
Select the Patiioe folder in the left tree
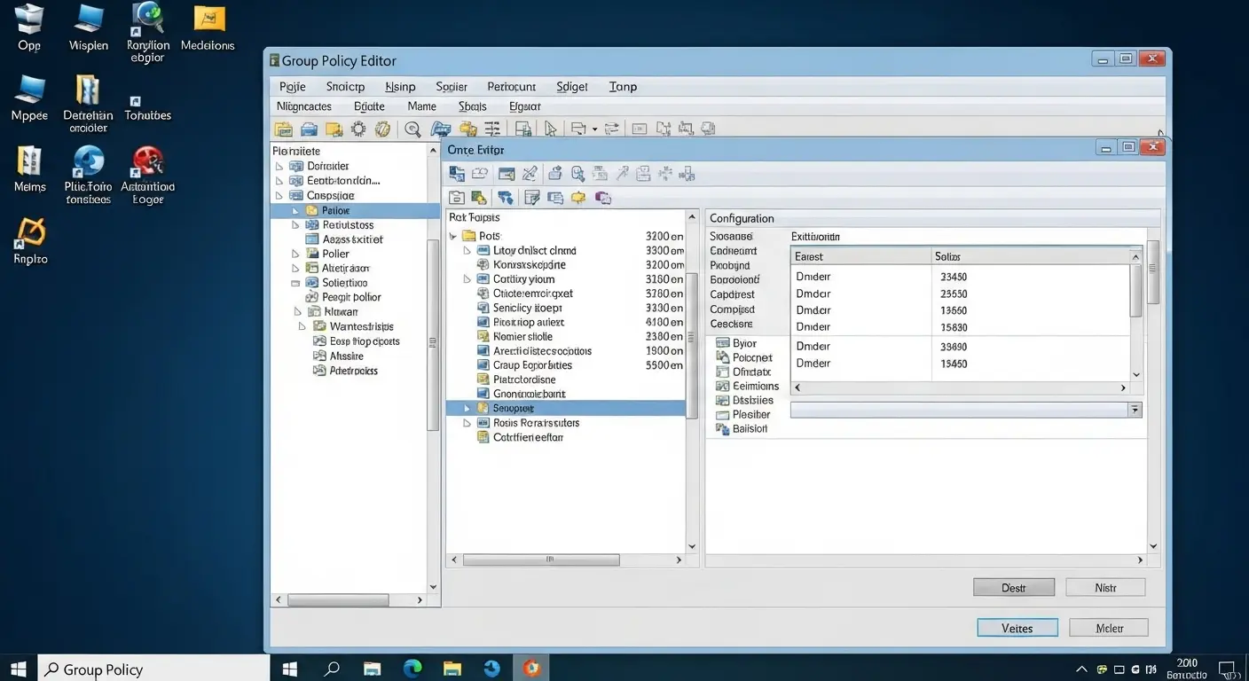355,211
